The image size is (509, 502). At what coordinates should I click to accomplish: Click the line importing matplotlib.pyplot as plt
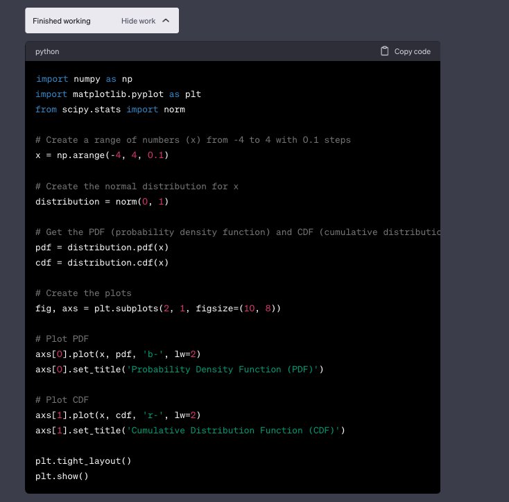point(118,94)
